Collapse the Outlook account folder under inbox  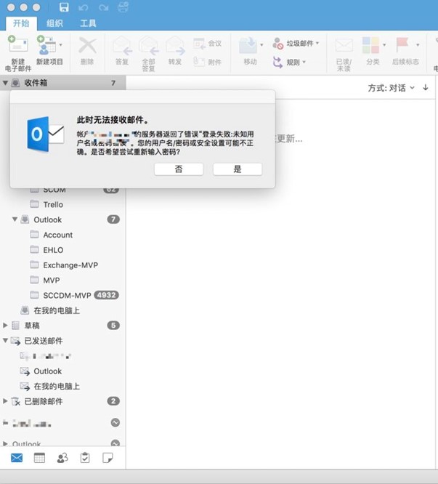point(15,219)
